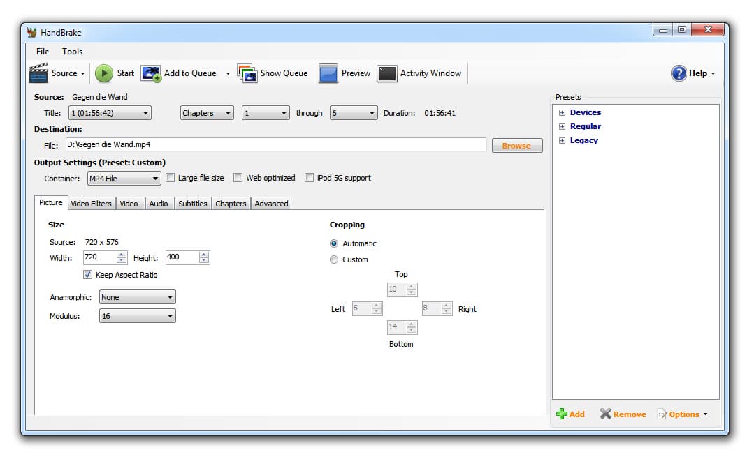Click the Start label in toolbar
Viewport: 747px width, 459px height.
pos(126,73)
